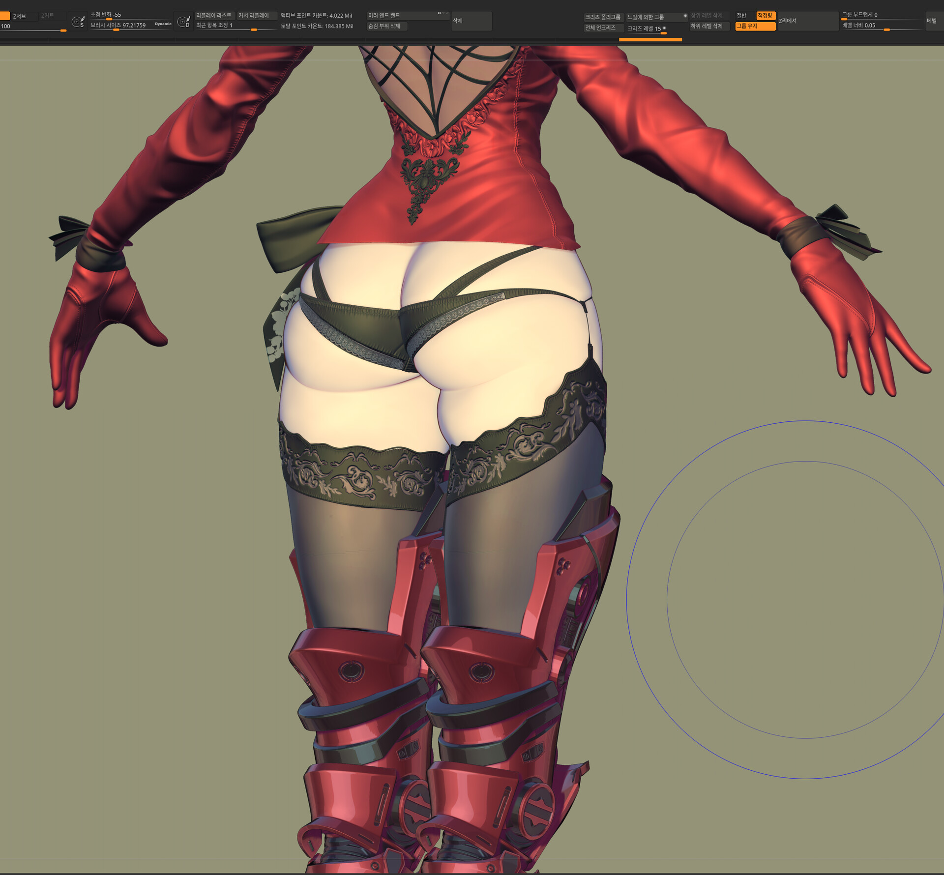This screenshot has height=875, width=944.
Task: Click the D dynamic brush icon
Action: tap(183, 22)
